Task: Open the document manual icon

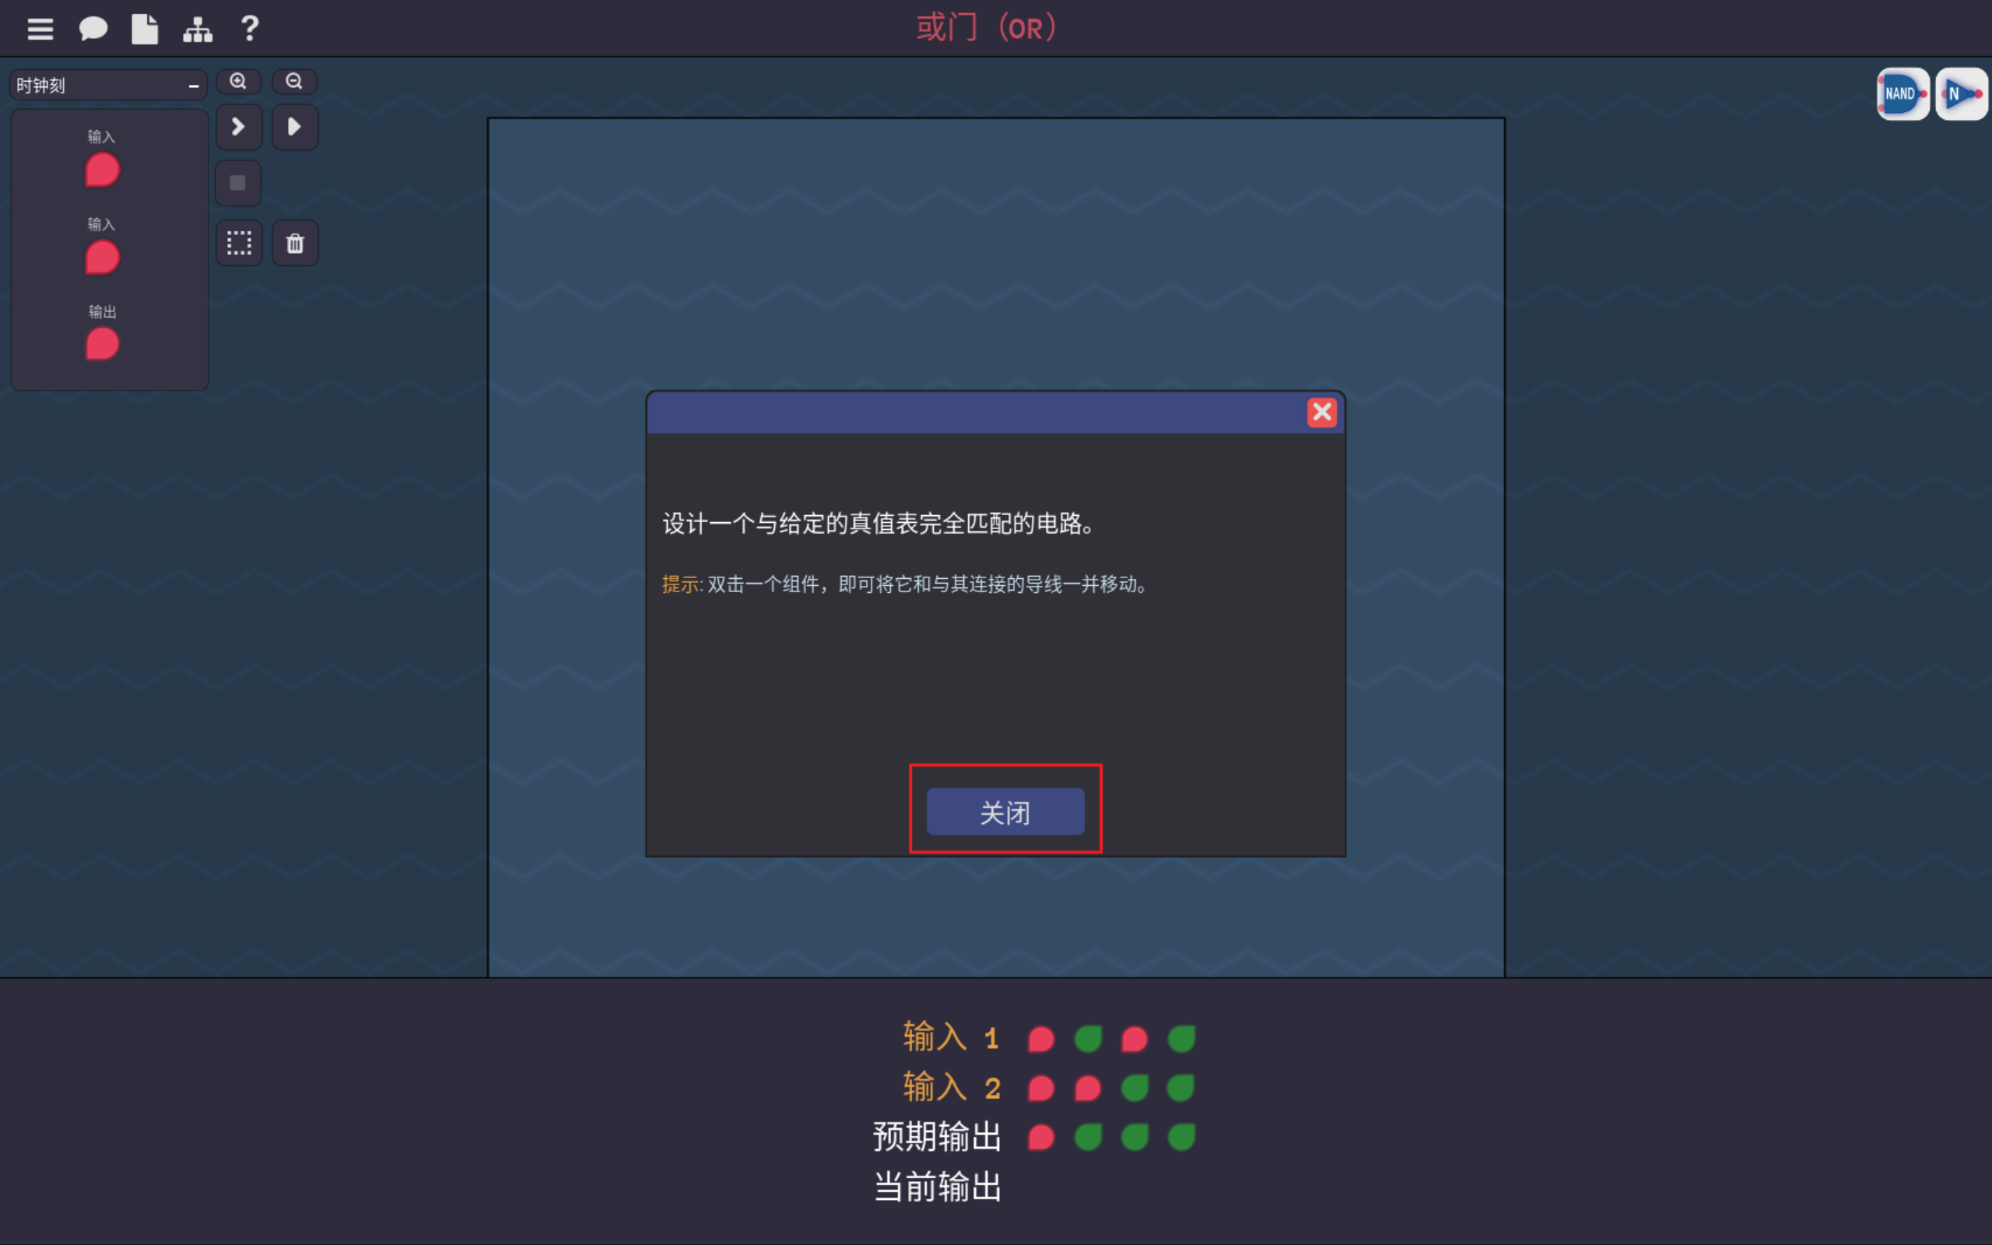Action: pyautogui.click(x=145, y=30)
